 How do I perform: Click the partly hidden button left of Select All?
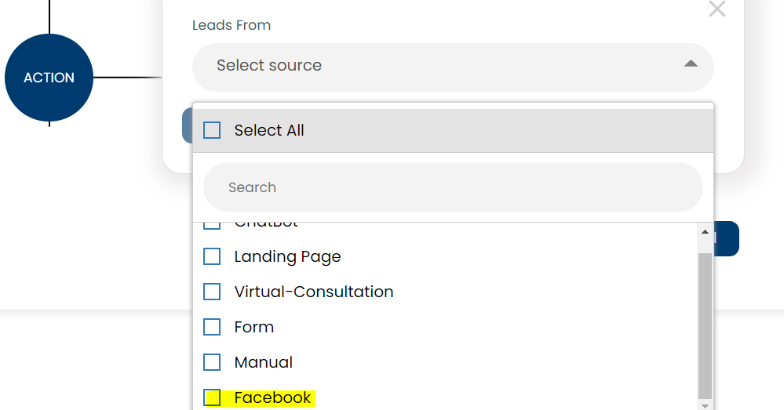click(187, 125)
